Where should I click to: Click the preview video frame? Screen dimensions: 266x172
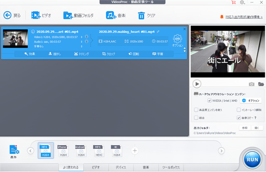coord(228,51)
